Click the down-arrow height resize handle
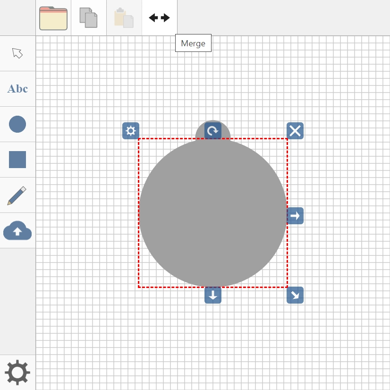 213,295
